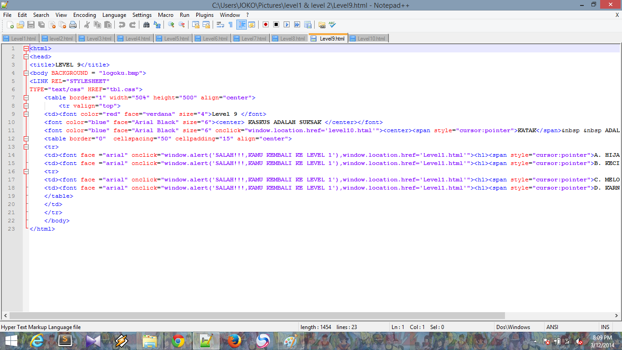Viewport: 622px width, 350px height.
Task: Start macro recording with red dot
Action: pyautogui.click(x=265, y=25)
